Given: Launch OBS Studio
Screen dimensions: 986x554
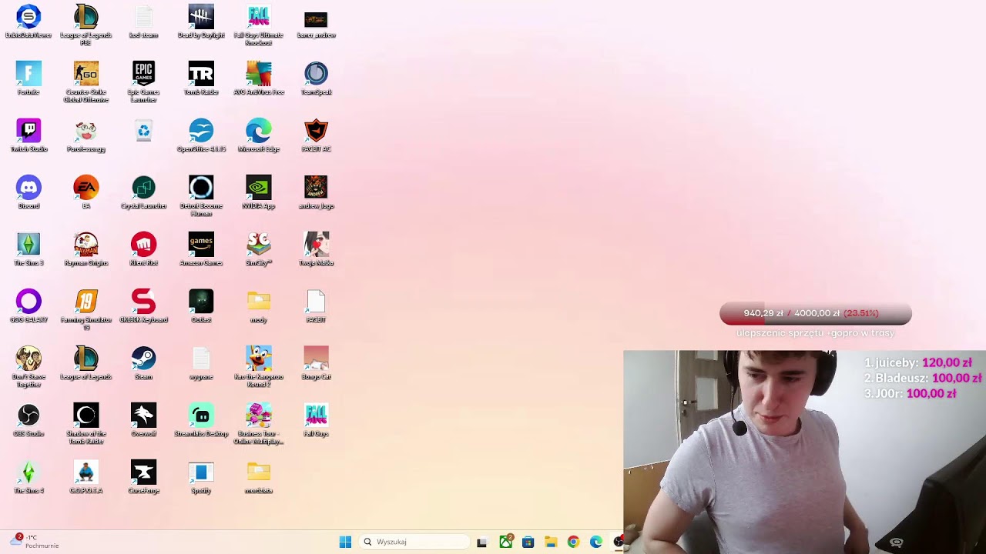Looking at the screenshot, I should coord(29,415).
